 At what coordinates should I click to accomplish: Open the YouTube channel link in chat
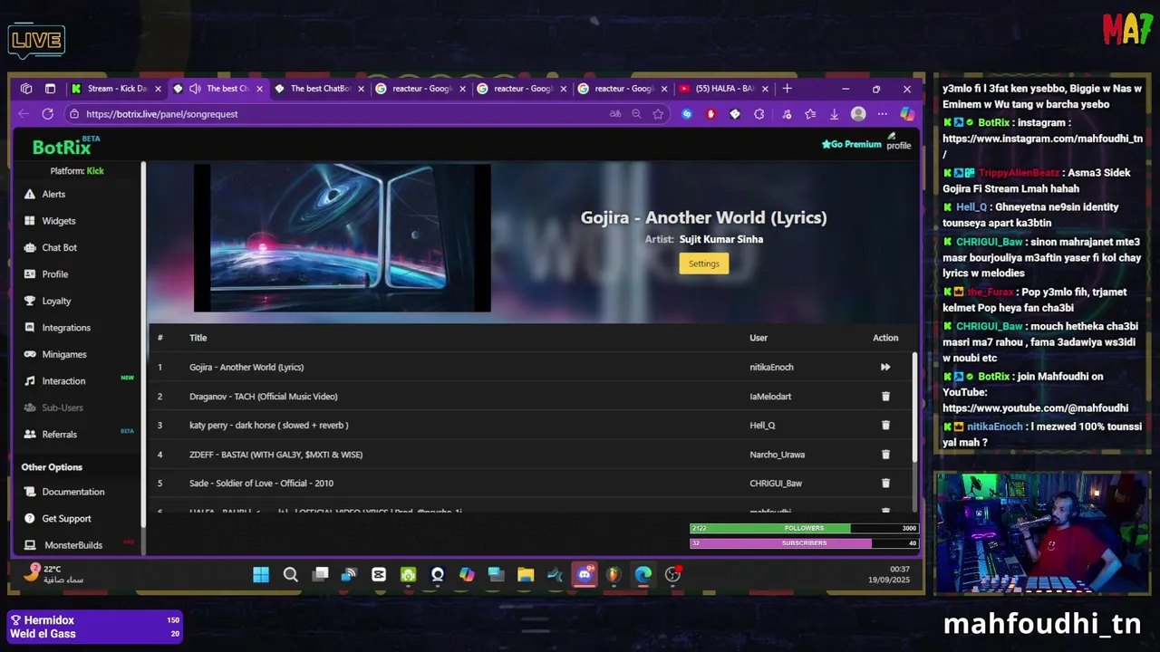coord(1035,408)
